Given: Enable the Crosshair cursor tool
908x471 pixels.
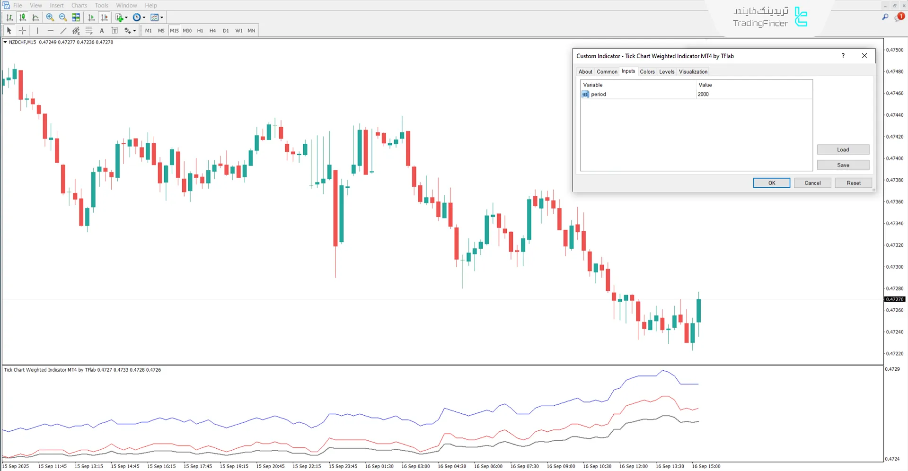Looking at the screenshot, I should tap(22, 30).
